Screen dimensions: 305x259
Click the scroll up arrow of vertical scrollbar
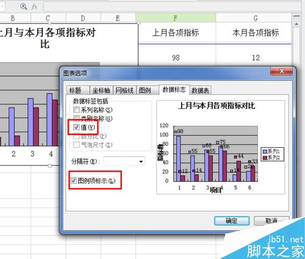pos(296,24)
